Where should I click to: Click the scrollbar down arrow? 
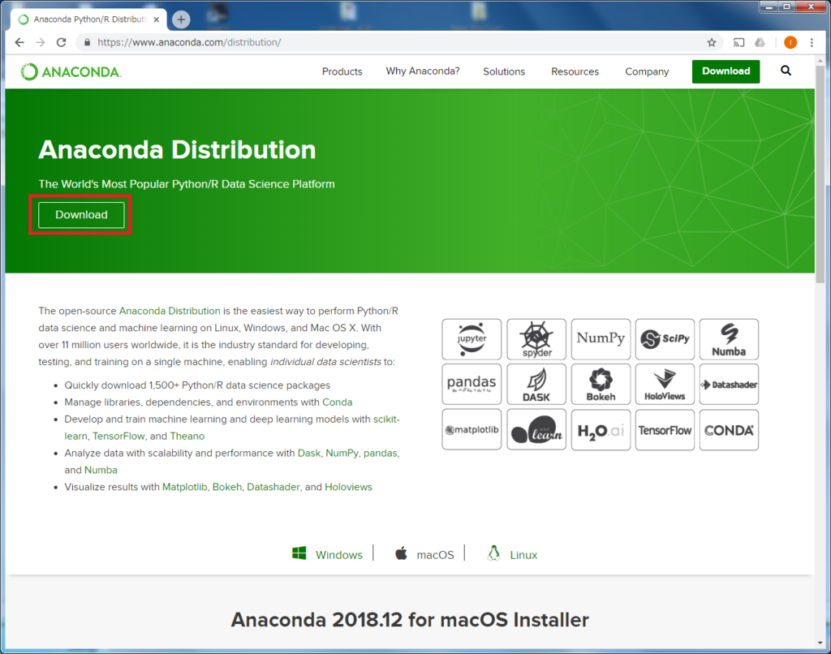(x=820, y=643)
